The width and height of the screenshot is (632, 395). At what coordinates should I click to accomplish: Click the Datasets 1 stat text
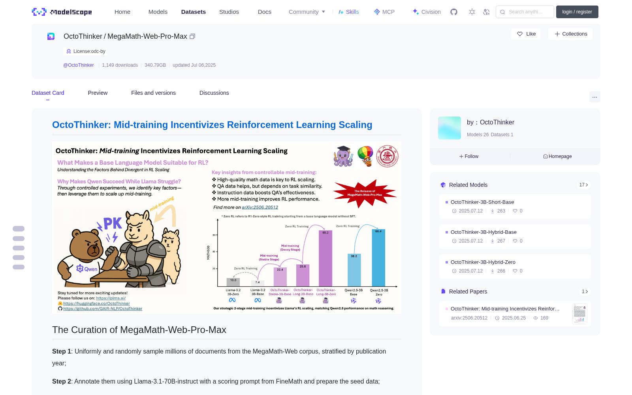pyautogui.click(x=502, y=135)
